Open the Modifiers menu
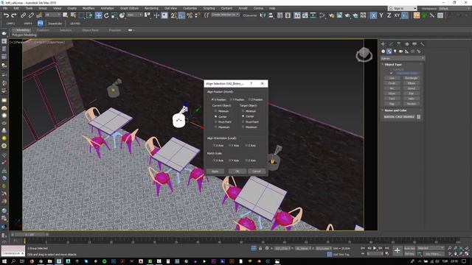Viewport: 472px width, 265px height. click(x=88, y=8)
